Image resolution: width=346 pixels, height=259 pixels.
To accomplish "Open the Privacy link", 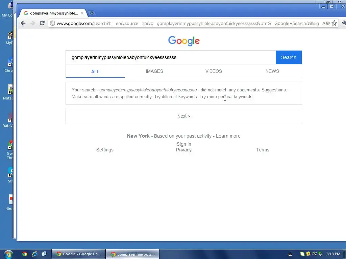I will pyautogui.click(x=183, y=150).
